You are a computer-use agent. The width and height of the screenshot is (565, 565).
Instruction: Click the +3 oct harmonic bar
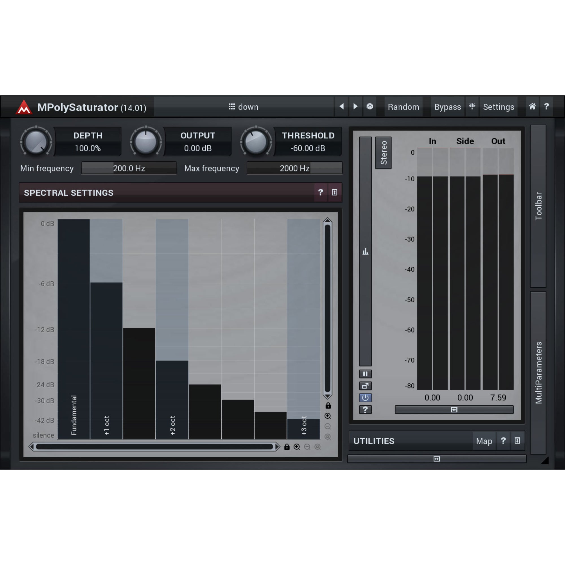tap(304, 429)
